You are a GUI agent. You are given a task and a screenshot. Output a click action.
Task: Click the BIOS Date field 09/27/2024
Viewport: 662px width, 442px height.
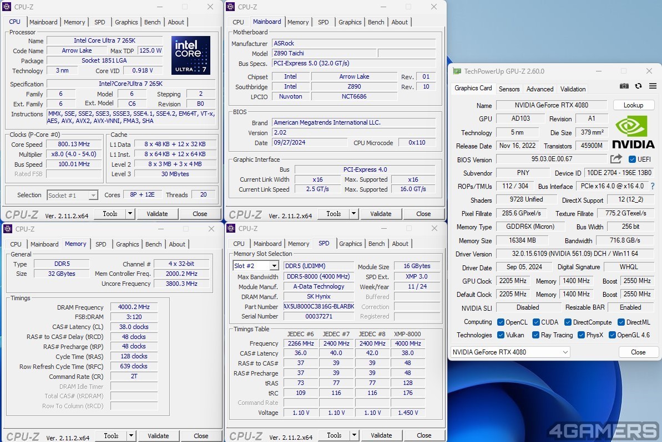[x=311, y=142]
